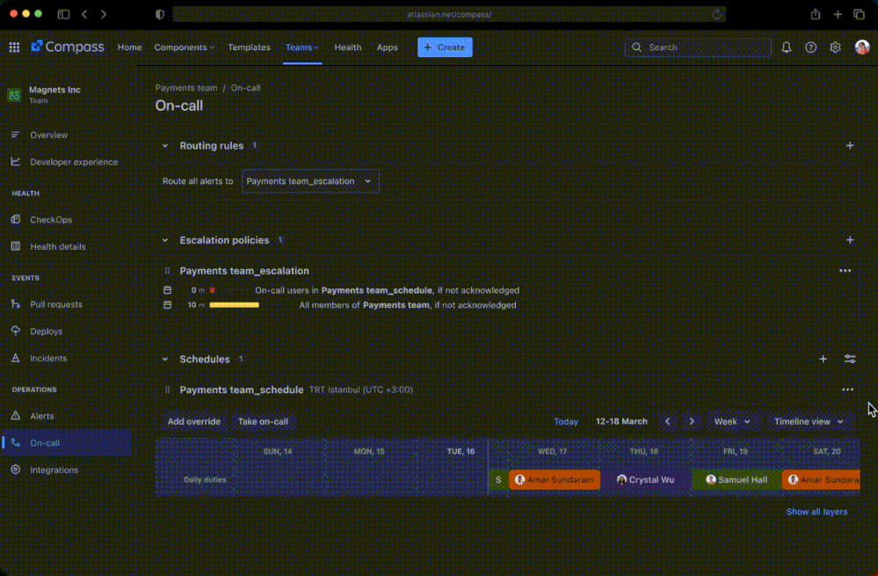Select On-call in the sidebar
This screenshot has width=878, height=576.
(x=67, y=442)
